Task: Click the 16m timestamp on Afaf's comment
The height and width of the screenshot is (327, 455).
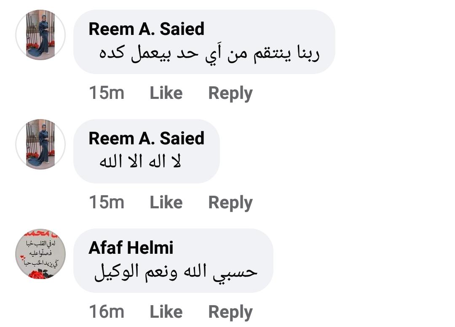Action: (x=107, y=312)
